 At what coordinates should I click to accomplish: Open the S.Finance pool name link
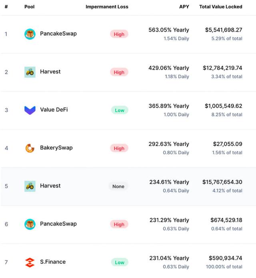53,262
